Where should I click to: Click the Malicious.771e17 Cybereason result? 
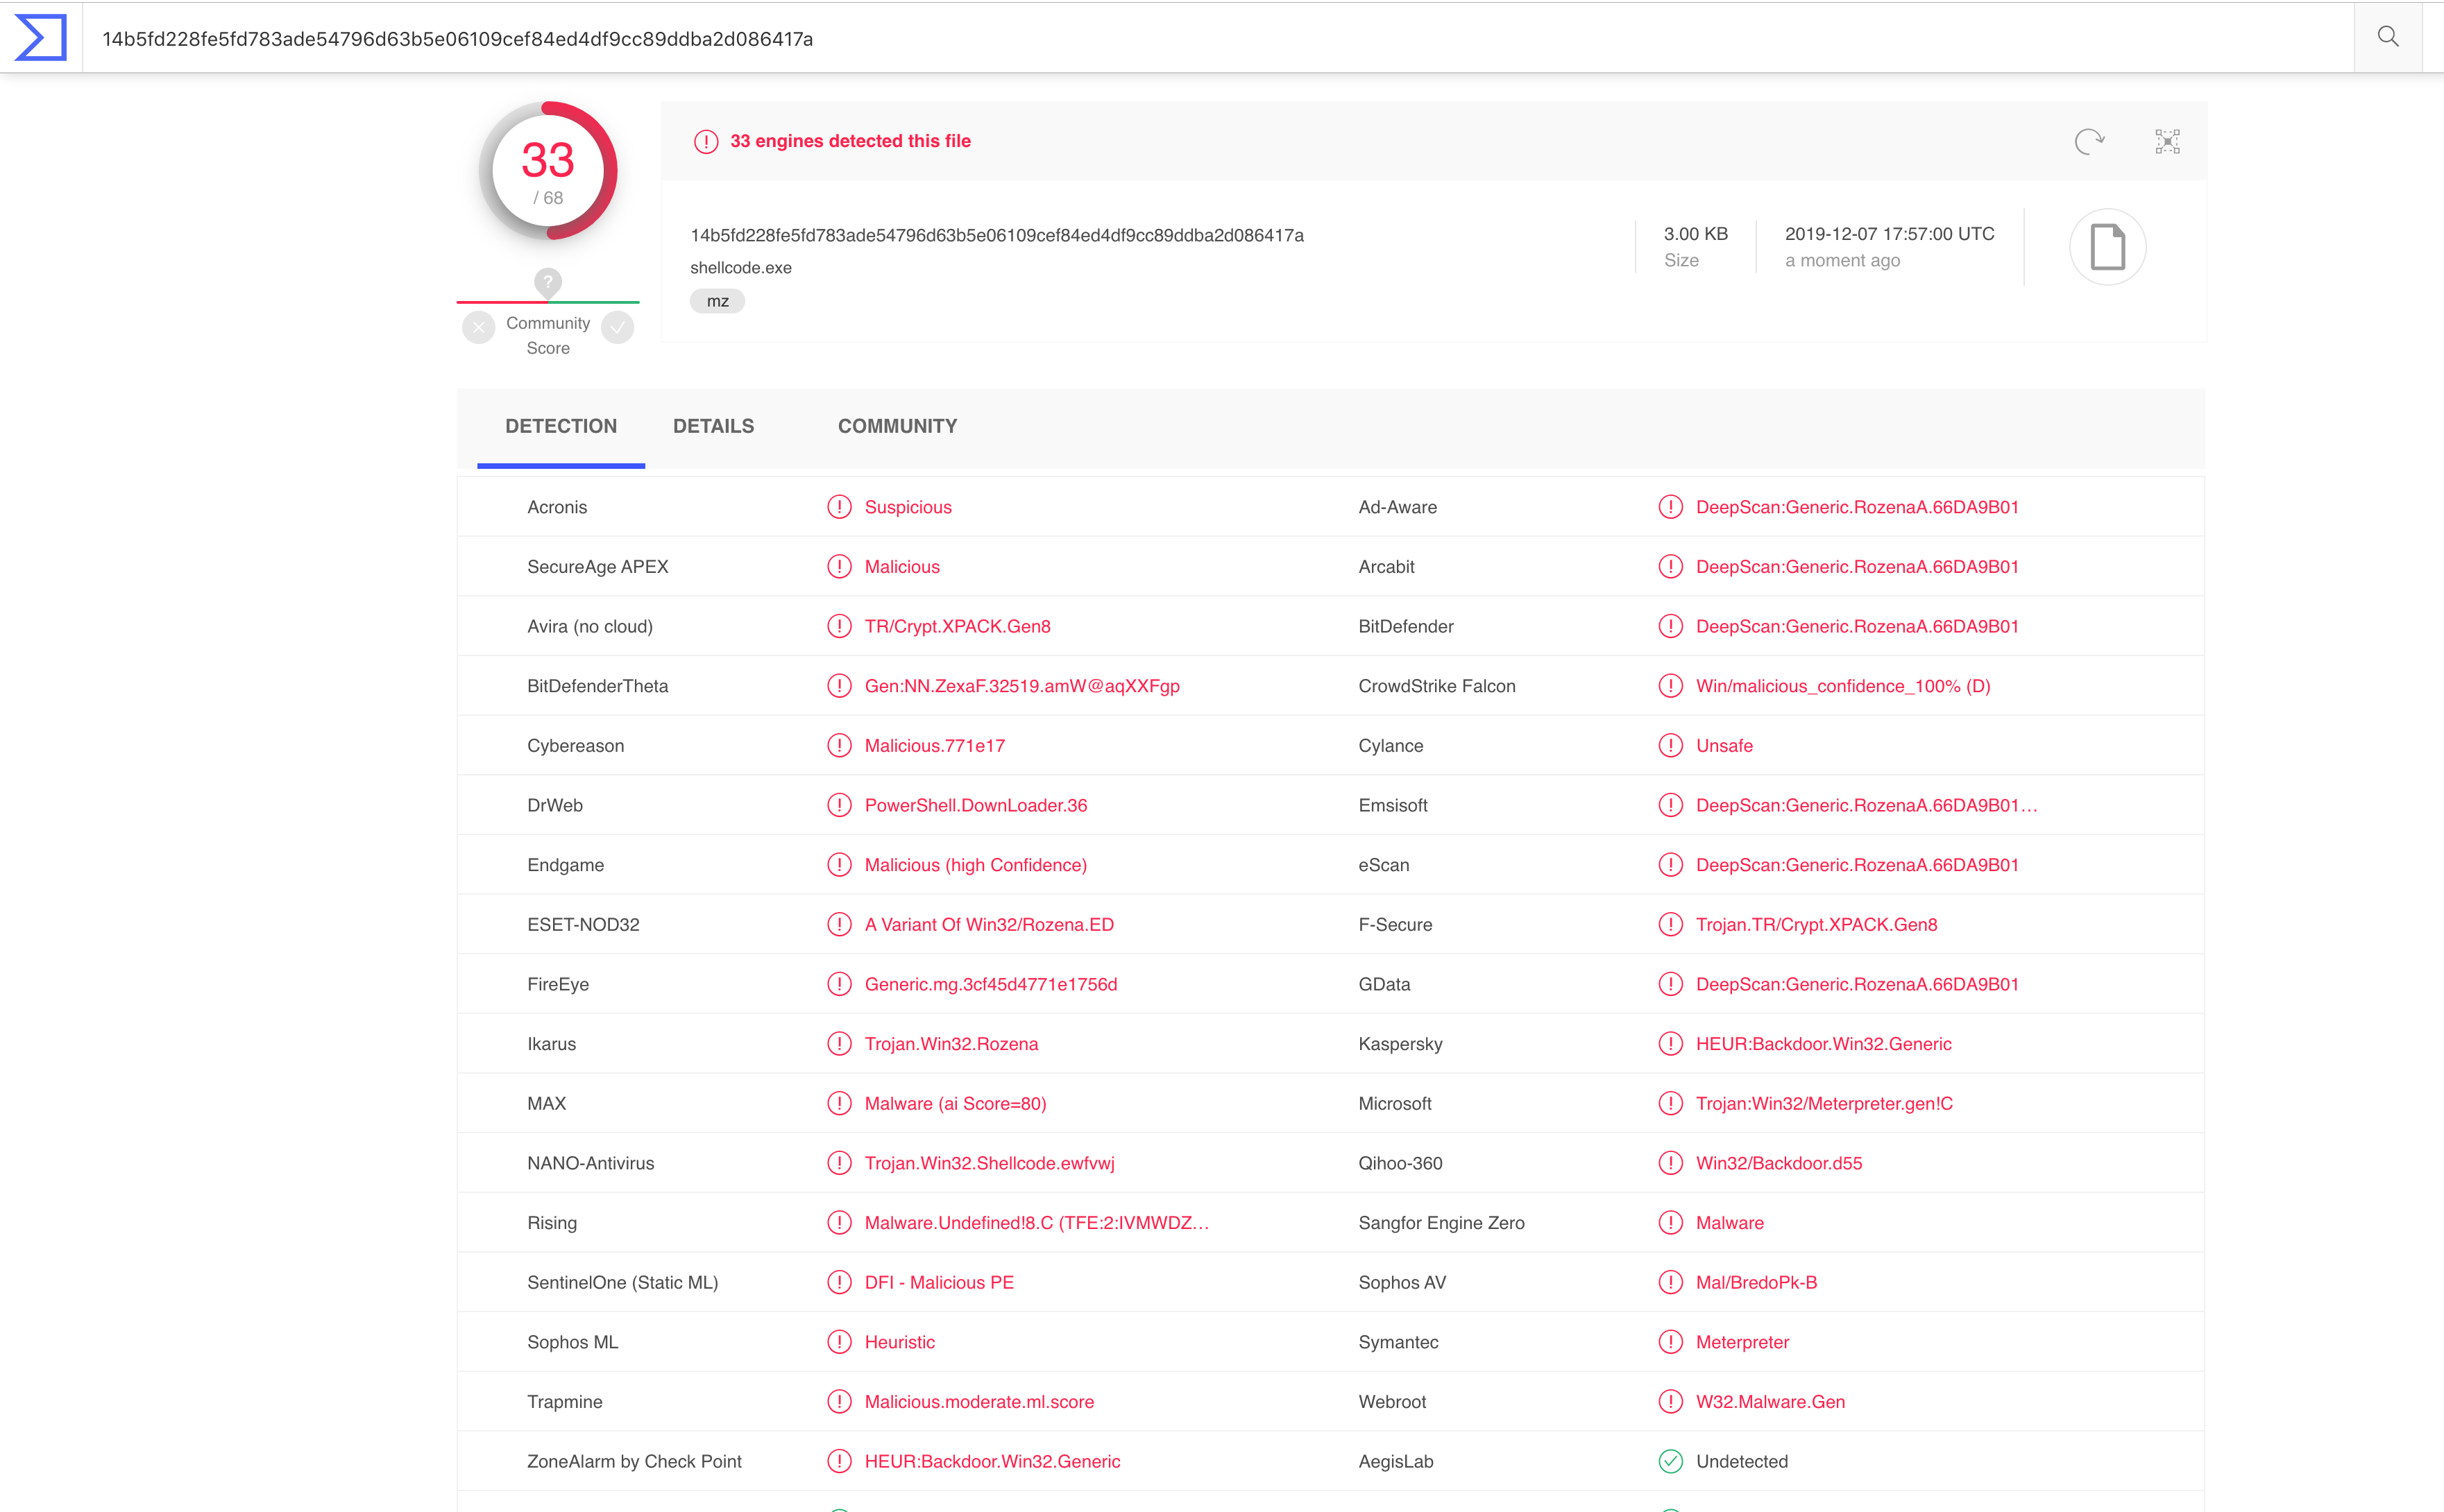935,746
